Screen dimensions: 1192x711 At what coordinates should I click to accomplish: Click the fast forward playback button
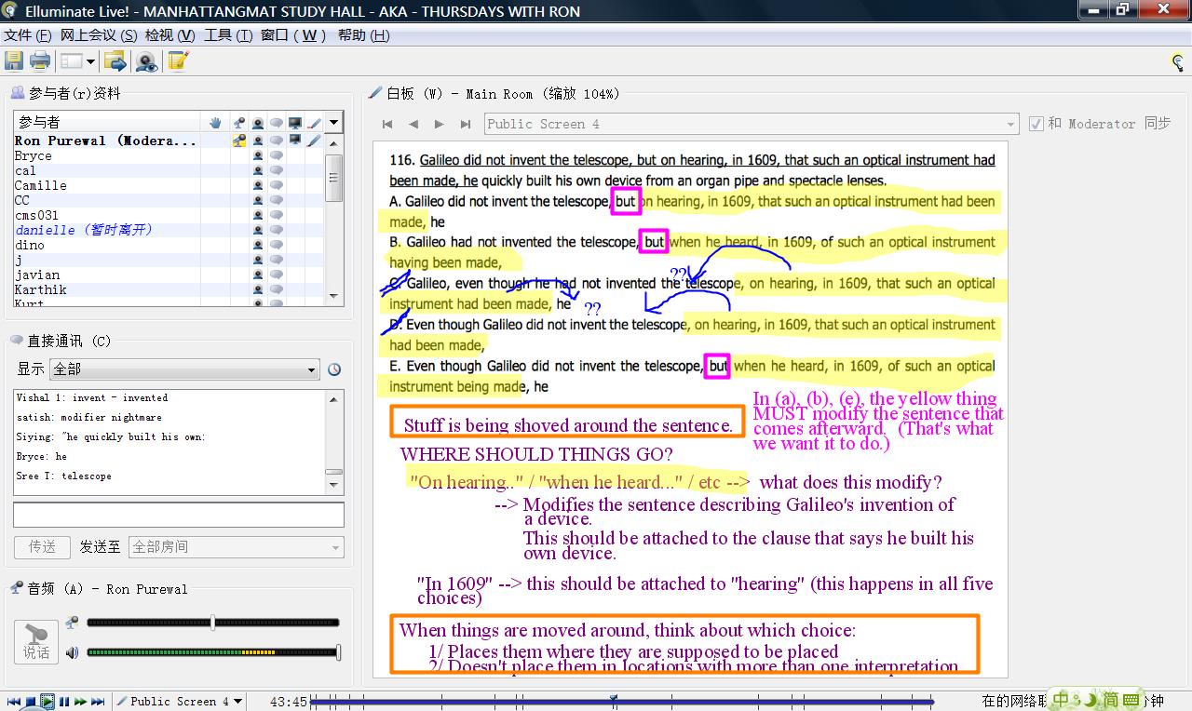[81, 702]
